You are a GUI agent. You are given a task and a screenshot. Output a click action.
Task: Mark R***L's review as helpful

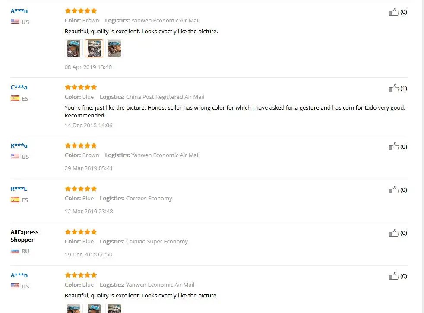point(394,190)
